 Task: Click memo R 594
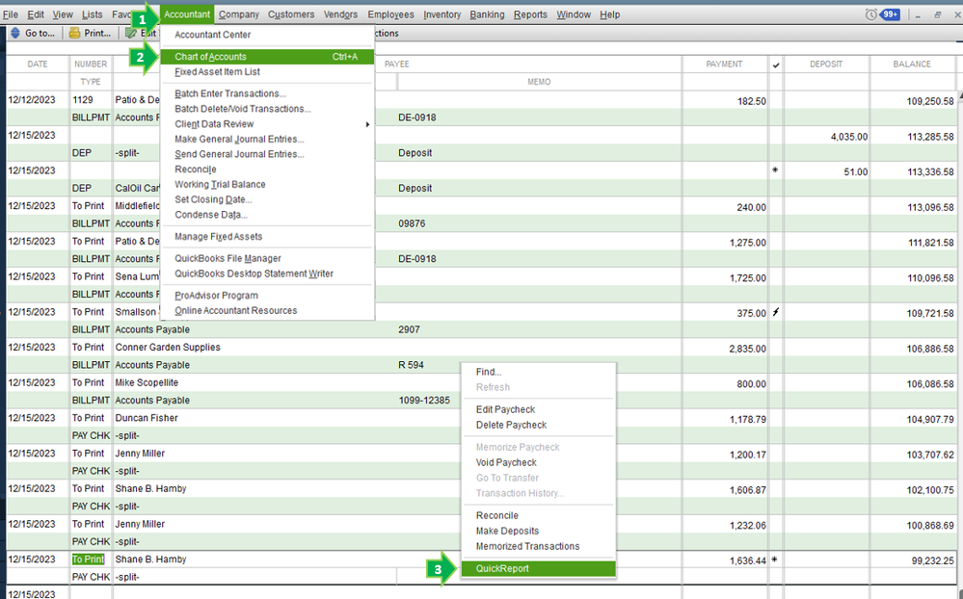[411, 365]
